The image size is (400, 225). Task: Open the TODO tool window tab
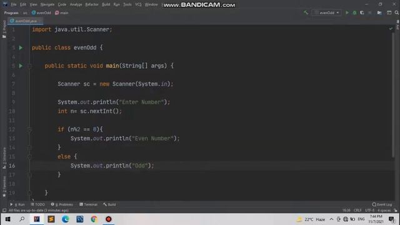(37, 204)
